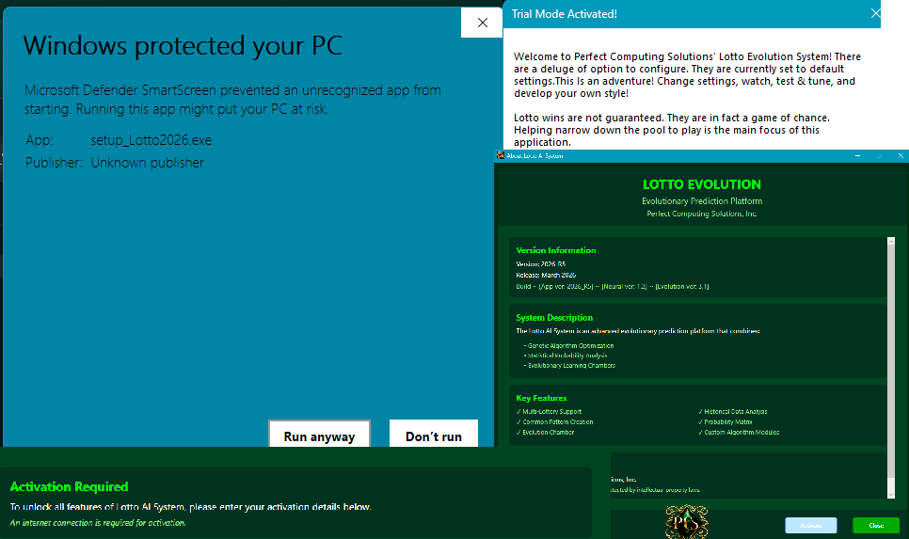
Task: Click the Lotto wins are not guaranteed paragraph
Action: [671, 130]
